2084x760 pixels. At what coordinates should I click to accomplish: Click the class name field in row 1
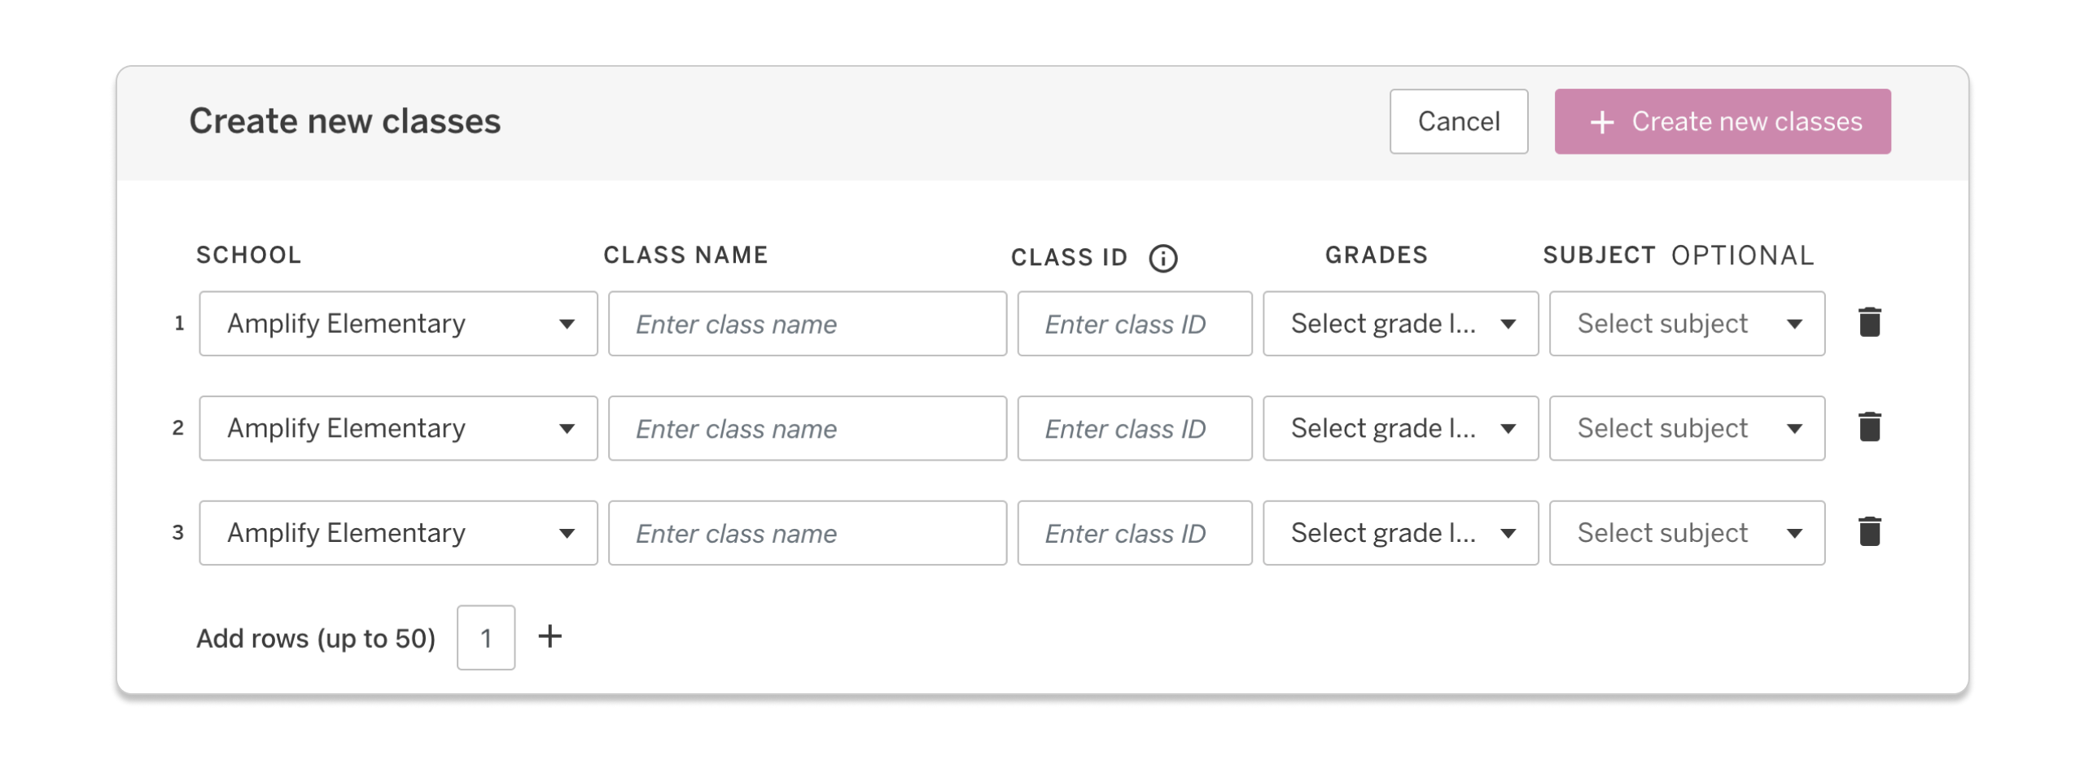point(807,323)
